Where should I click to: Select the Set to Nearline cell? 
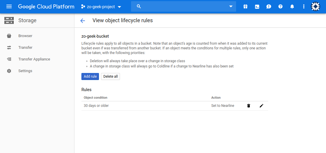pyautogui.click(x=223, y=106)
